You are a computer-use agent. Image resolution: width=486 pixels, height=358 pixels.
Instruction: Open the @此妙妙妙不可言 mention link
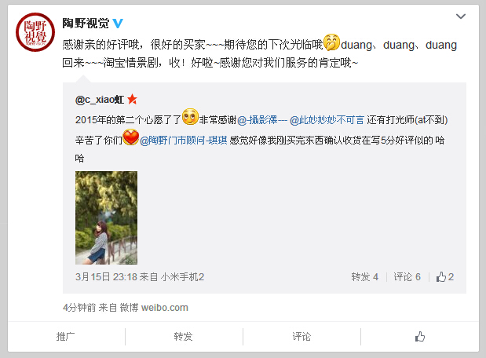coord(327,120)
